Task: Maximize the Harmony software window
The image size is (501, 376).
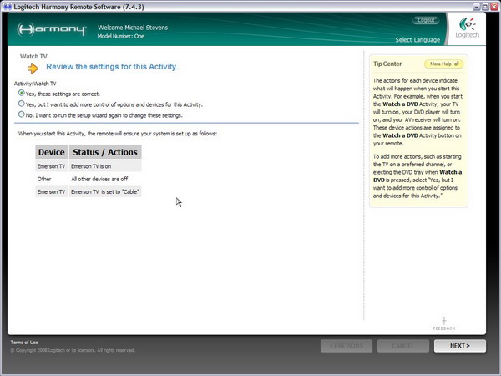Action: point(485,7)
